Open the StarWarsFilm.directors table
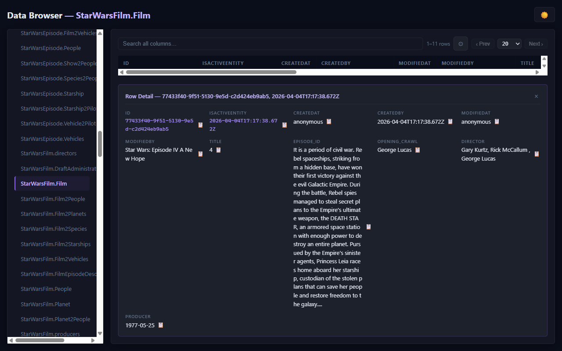Image resolution: width=562 pixels, height=351 pixels. click(48, 154)
